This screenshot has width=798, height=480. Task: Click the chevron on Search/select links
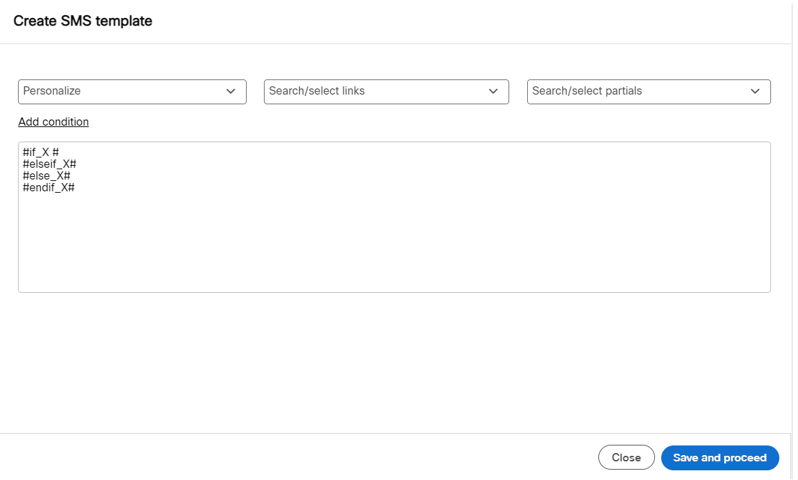(493, 91)
